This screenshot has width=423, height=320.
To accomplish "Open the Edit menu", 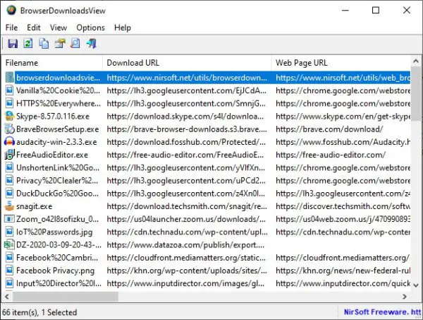I will (x=34, y=28).
